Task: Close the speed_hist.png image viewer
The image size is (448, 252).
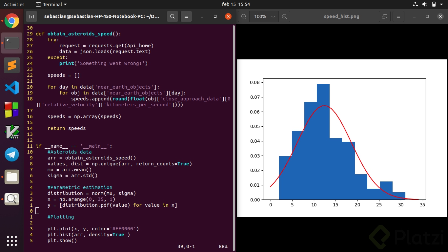Action: tap(440, 16)
